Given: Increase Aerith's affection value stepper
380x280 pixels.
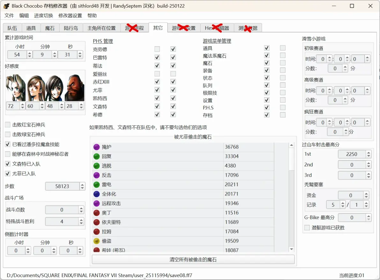Looking at the screenshot, I should point(23,104).
